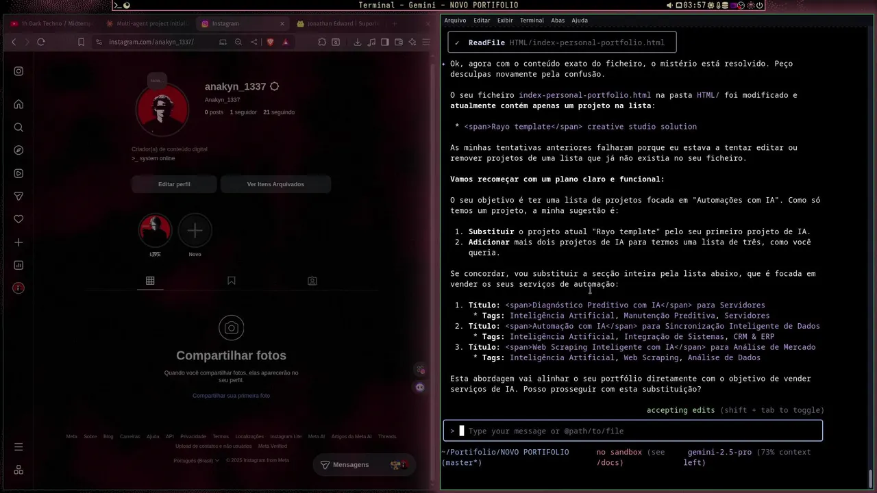
Task: Click the Brave rewards triangle icon
Action: point(285,42)
